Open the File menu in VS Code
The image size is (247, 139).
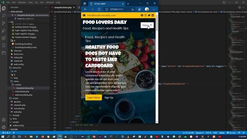point(8,2)
